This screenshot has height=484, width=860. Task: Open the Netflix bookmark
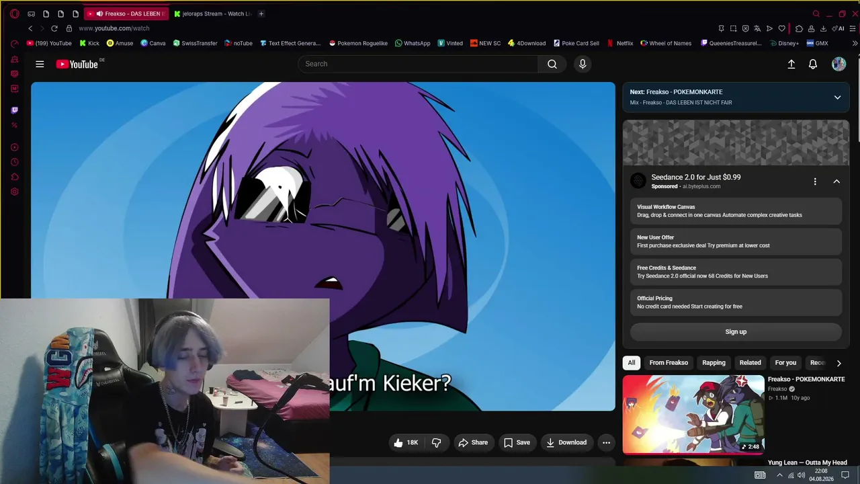(x=620, y=43)
